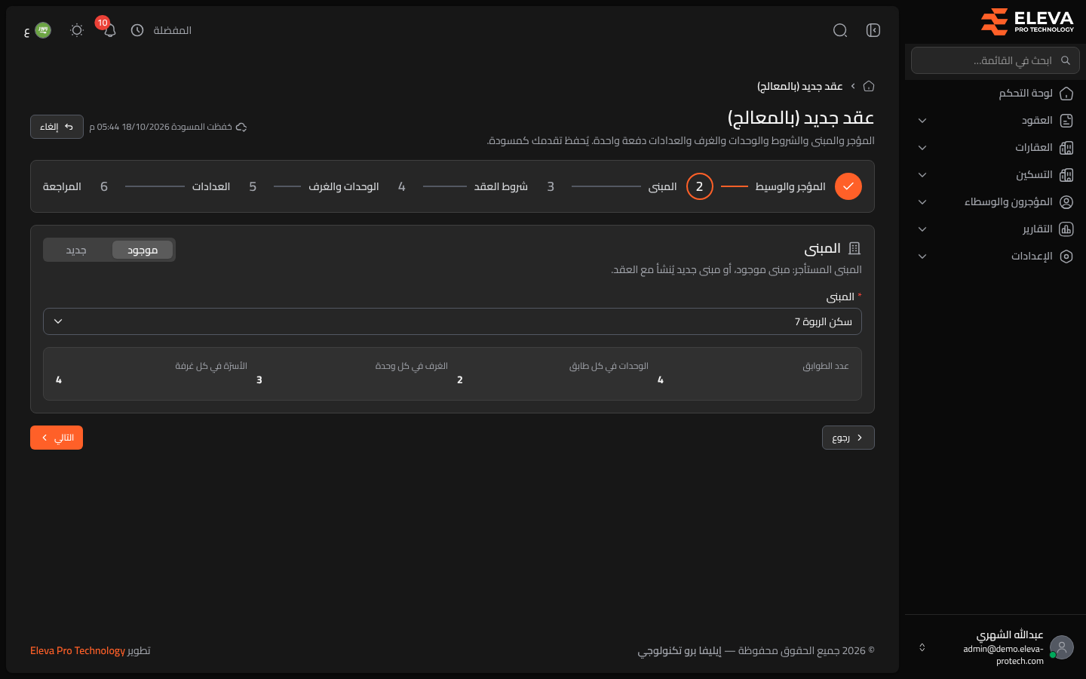Screen dimensions: 1086x679
Task: Click the ELEVA Pro Technology logo
Action: [1027, 22]
